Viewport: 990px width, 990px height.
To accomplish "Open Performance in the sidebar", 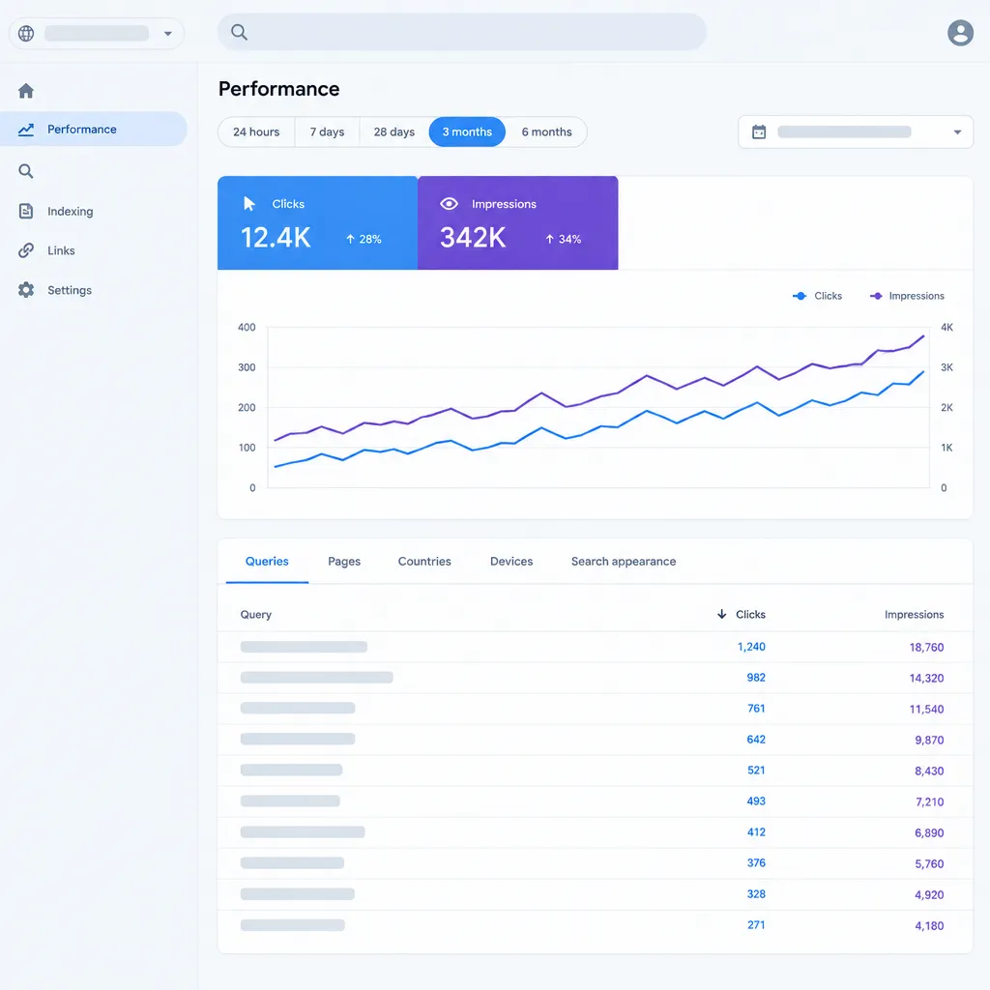I will (x=94, y=130).
